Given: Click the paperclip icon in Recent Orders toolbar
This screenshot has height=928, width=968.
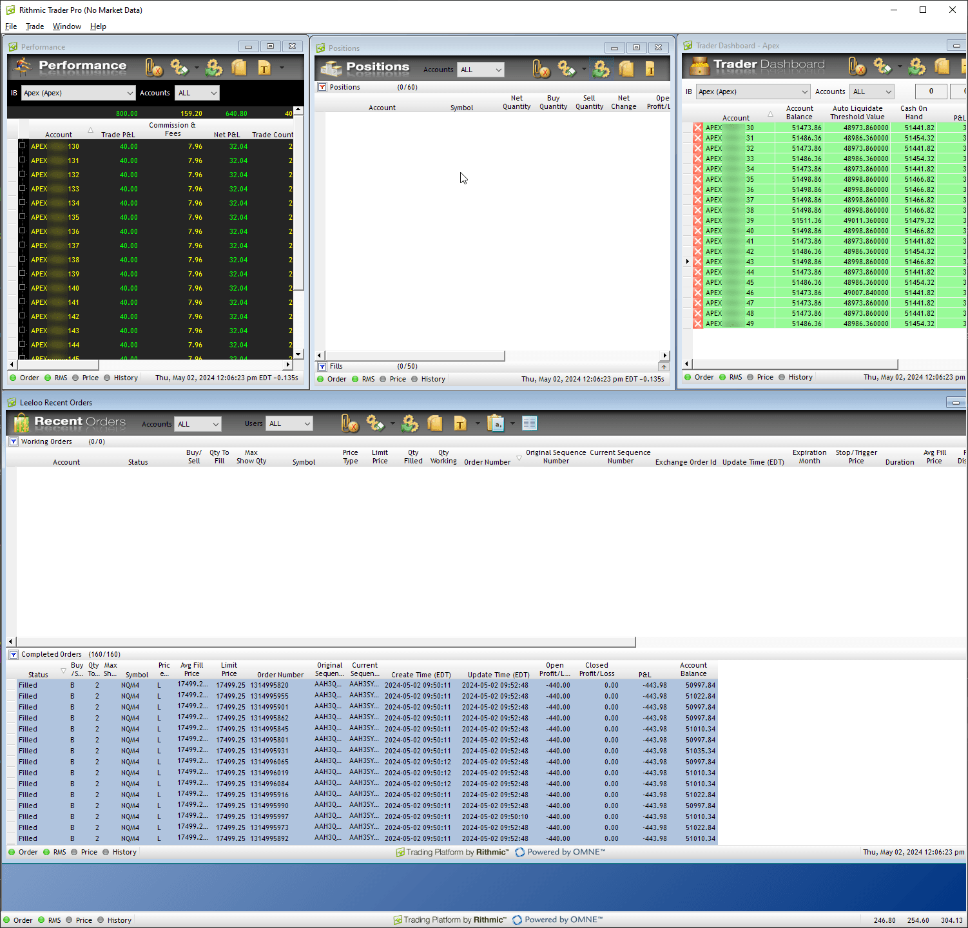Looking at the screenshot, I should pos(350,423).
